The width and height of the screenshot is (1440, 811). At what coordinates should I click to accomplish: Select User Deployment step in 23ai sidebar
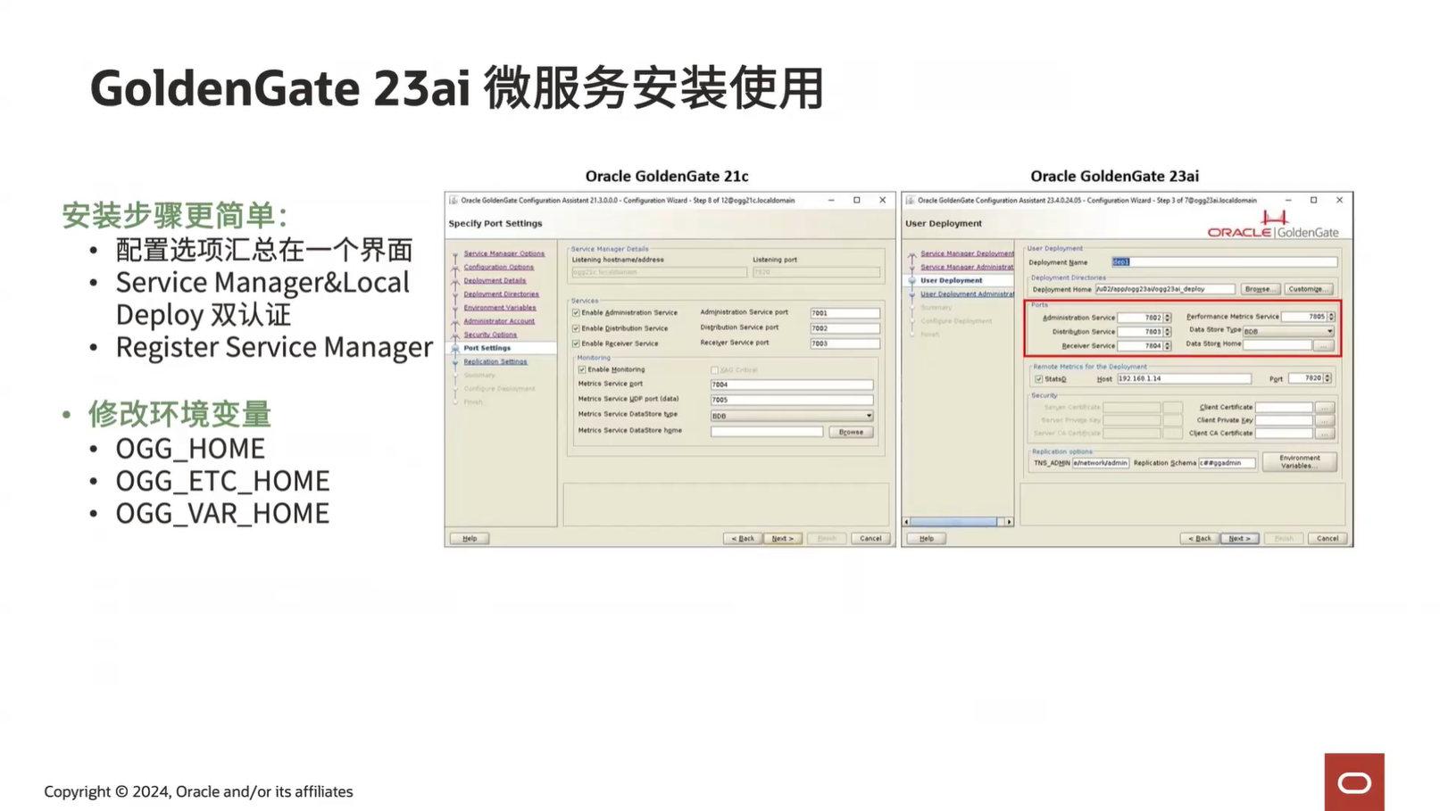[x=952, y=280]
